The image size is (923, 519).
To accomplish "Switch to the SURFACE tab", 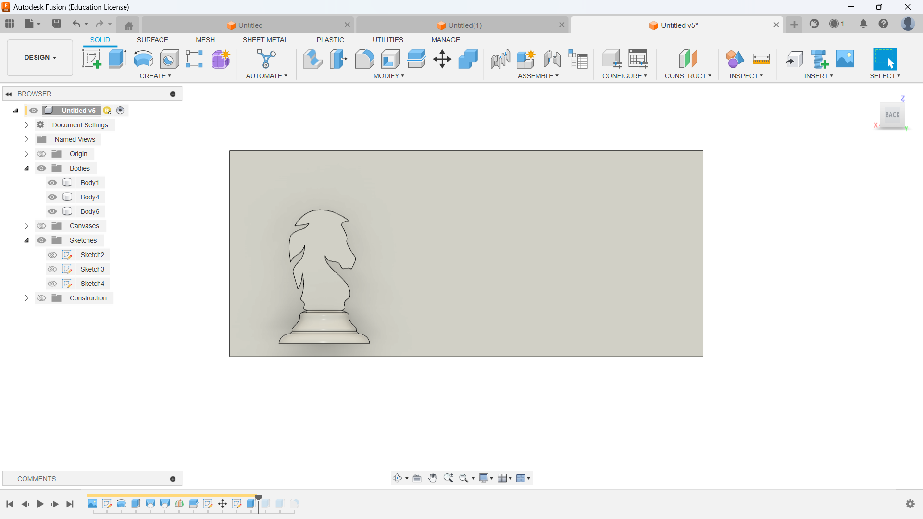I will pos(152,40).
